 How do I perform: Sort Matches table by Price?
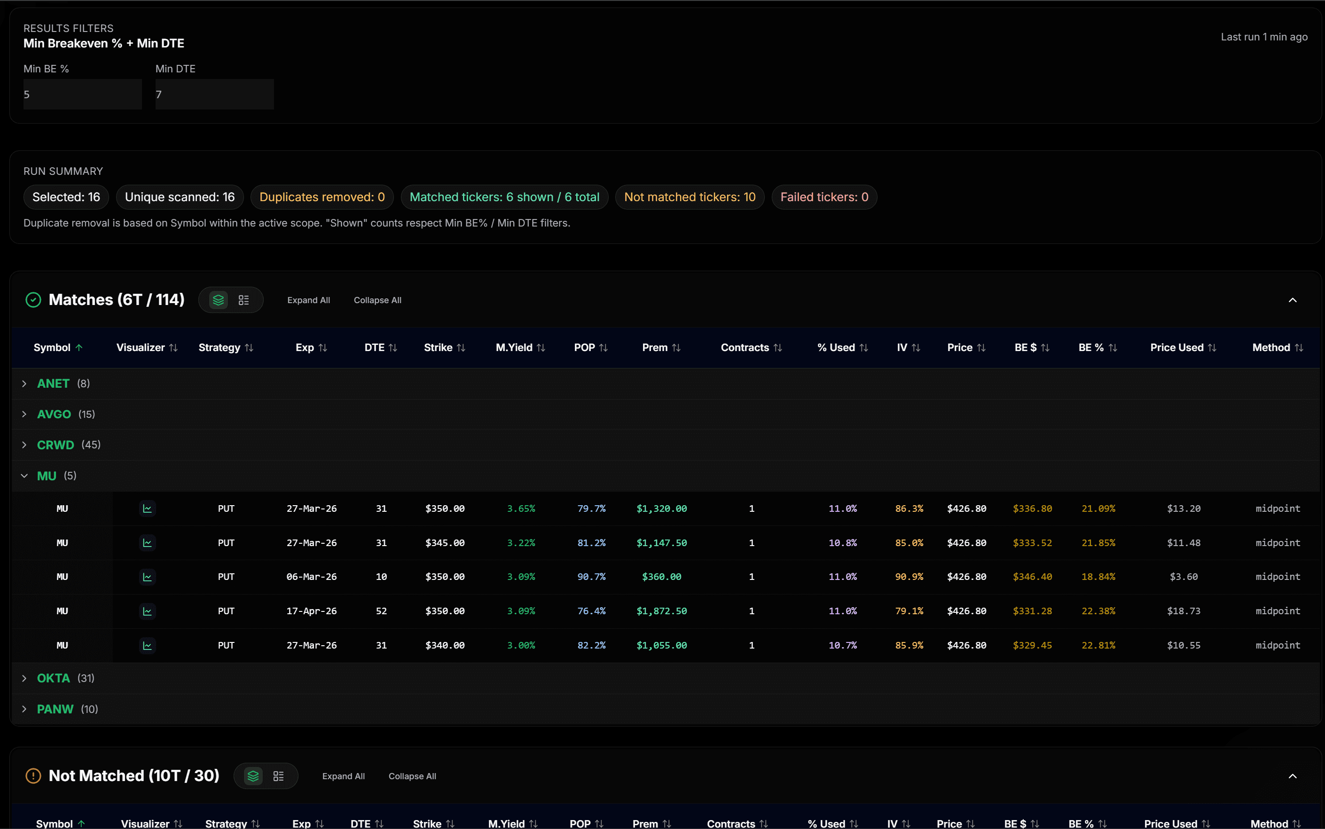point(966,348)
